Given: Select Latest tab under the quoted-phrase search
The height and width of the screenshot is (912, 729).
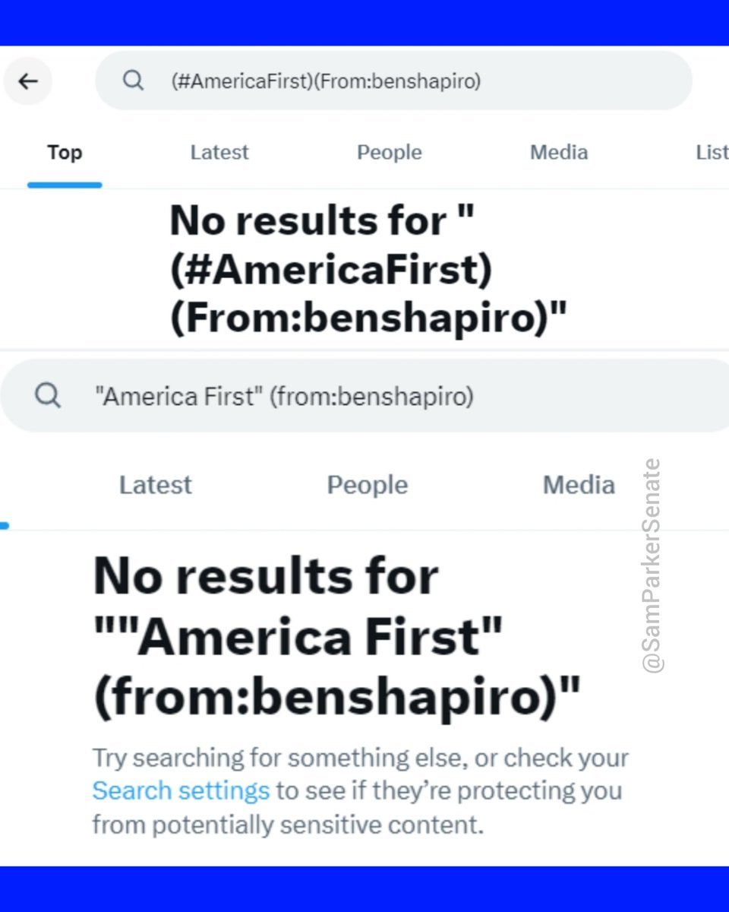Looking at the screenshot, I should coord(156,485).
